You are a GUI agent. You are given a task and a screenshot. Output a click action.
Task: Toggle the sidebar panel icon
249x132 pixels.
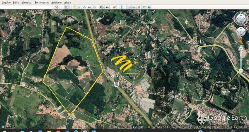point(67,7)
